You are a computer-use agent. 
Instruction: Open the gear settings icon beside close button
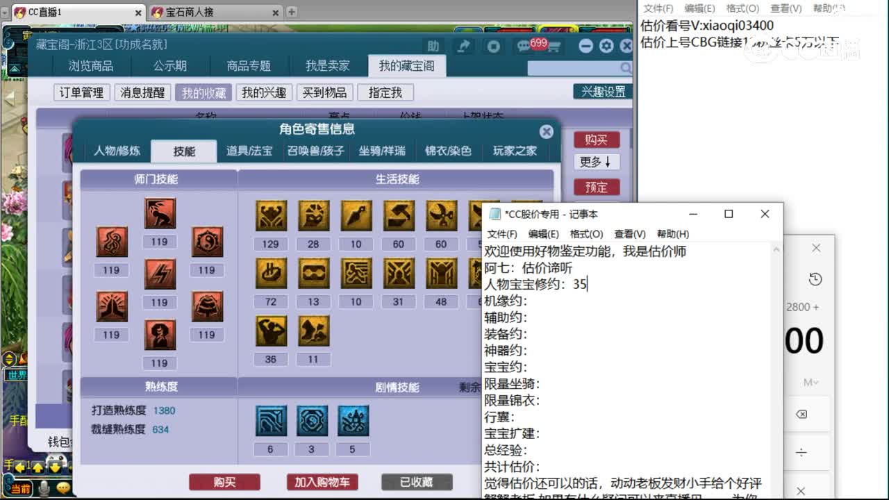[x=606, y=45]
